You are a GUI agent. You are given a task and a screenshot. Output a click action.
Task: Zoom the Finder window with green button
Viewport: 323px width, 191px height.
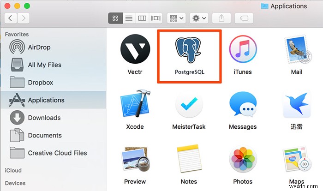click(x=27, y=6)
